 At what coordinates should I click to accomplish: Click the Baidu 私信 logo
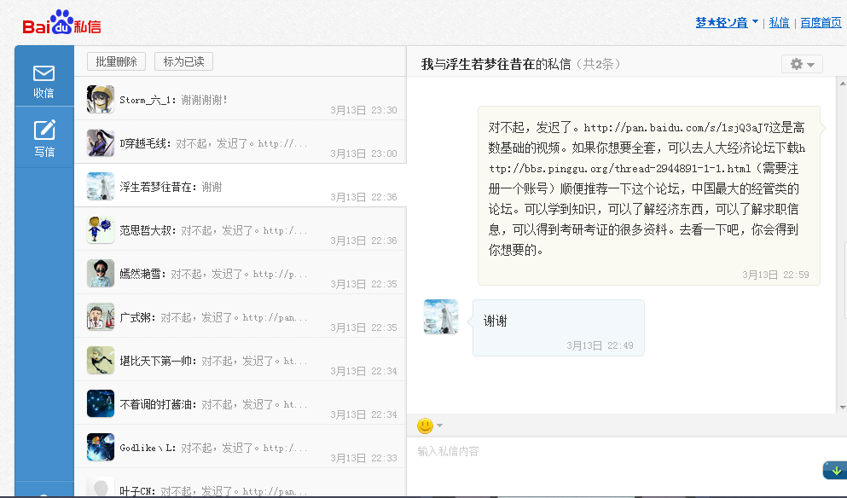click(61, 24)
